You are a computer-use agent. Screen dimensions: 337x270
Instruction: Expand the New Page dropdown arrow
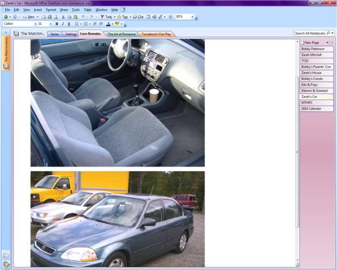pos(327,42)
